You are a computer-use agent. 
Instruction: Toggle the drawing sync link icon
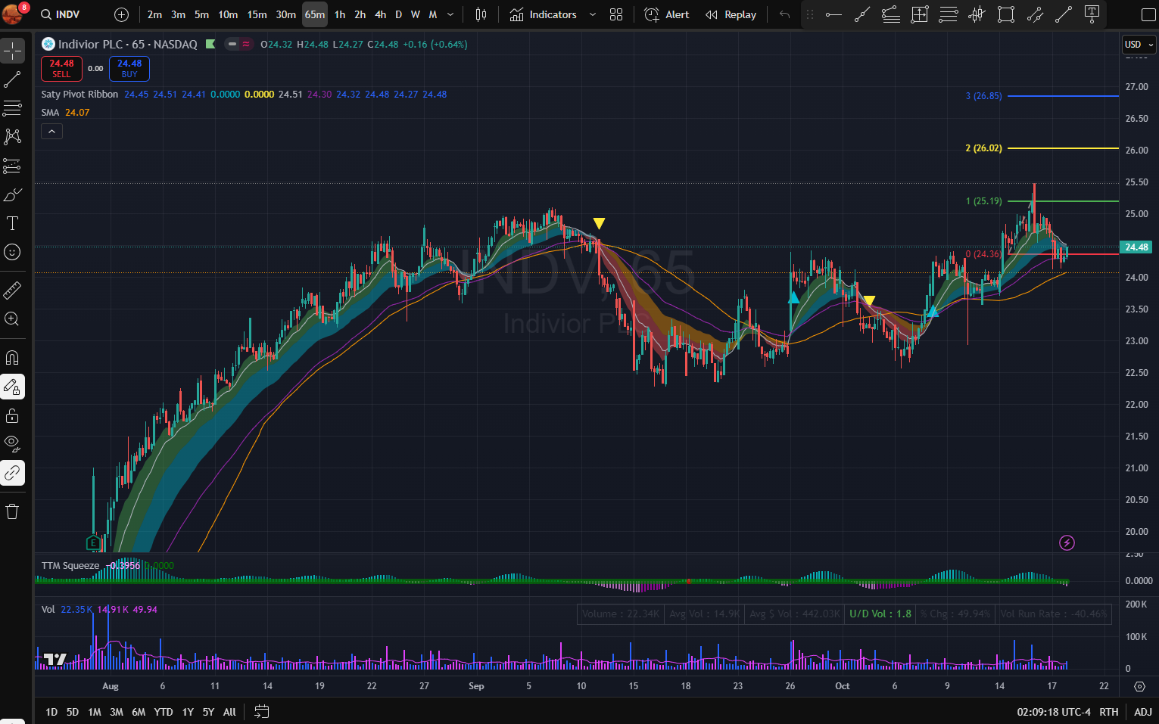click(x=12, y=473)
